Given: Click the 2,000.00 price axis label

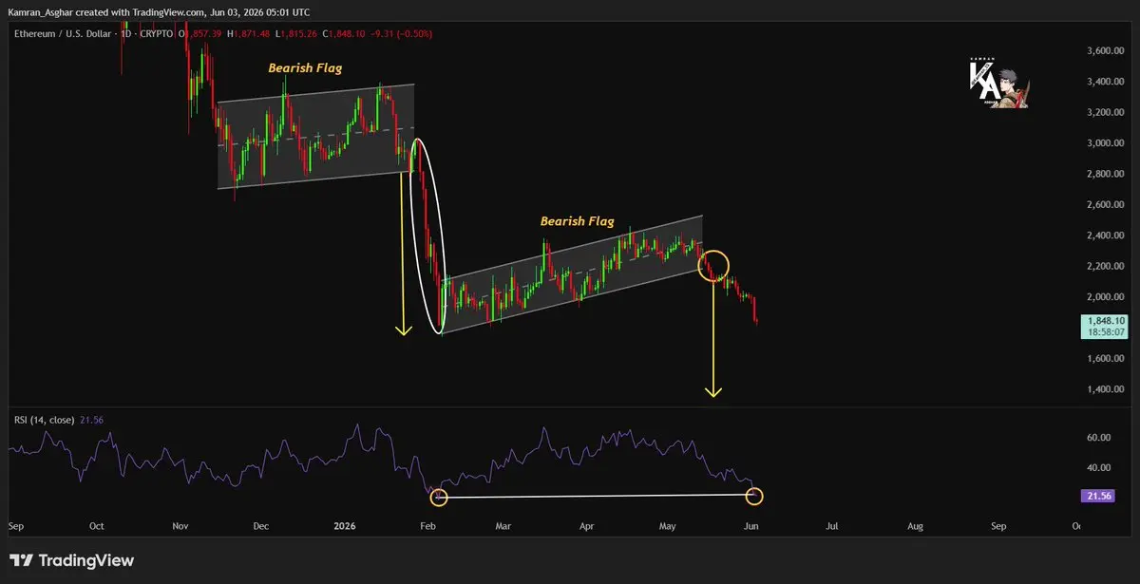Looking at the screenshot, I should (1107, 296).
